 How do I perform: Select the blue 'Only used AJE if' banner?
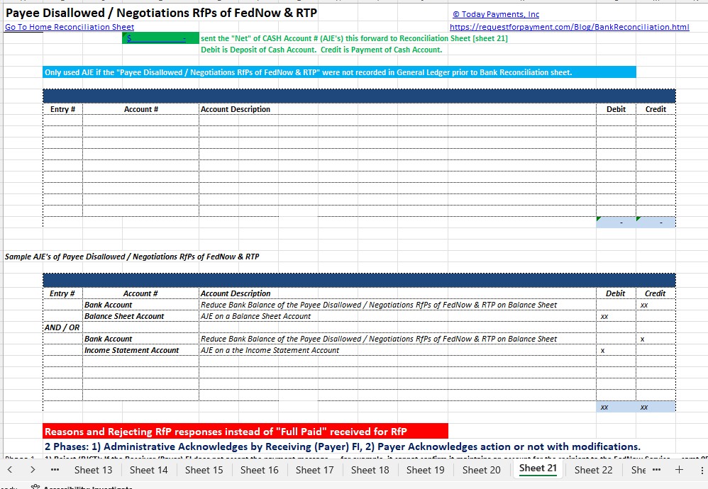coord(340,72)
